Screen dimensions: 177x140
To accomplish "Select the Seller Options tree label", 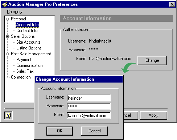I will click(23, 36).
